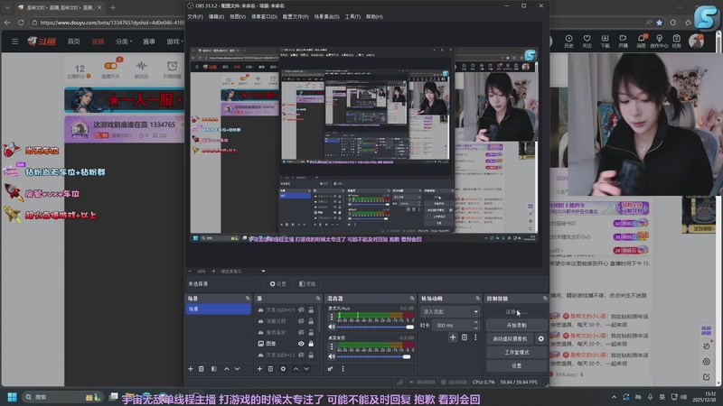Mute the 桌面音频 channel speaker icon
The height and width of the screenshot is (406, 723).
tap(332, 356)
